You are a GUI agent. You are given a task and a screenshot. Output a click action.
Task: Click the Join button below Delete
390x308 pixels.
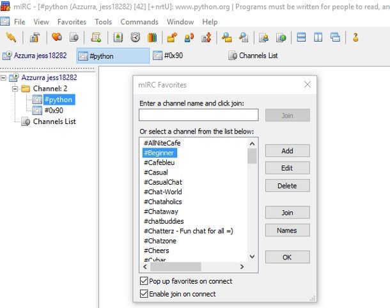pyautogui.click(x=287, y=213)
